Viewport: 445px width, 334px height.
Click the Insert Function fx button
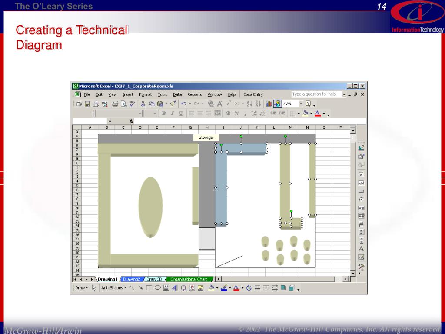point(131,121)
